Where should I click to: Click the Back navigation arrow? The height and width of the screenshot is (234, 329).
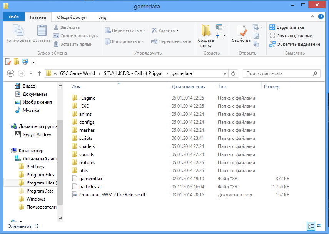coord(10,73)
